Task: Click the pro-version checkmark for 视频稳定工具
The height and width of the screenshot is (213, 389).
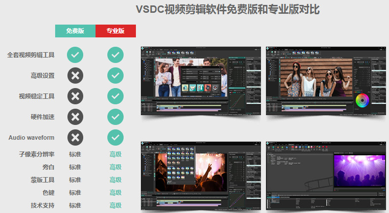Action: 115,96
